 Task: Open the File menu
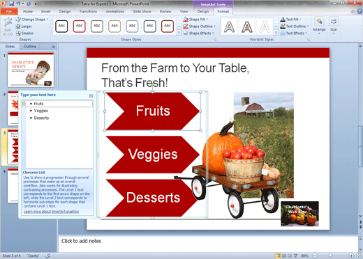click(9, 11)
